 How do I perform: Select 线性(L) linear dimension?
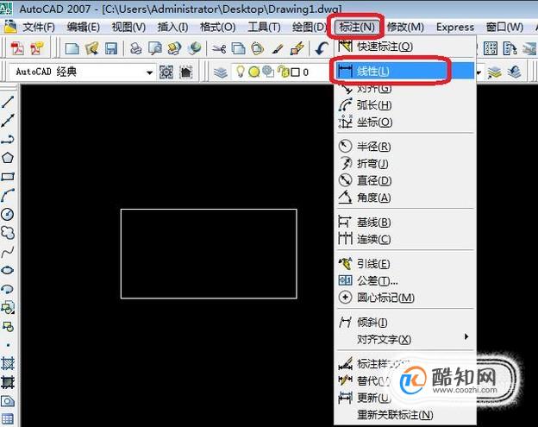pyautogui.click(x=405, y=71)
